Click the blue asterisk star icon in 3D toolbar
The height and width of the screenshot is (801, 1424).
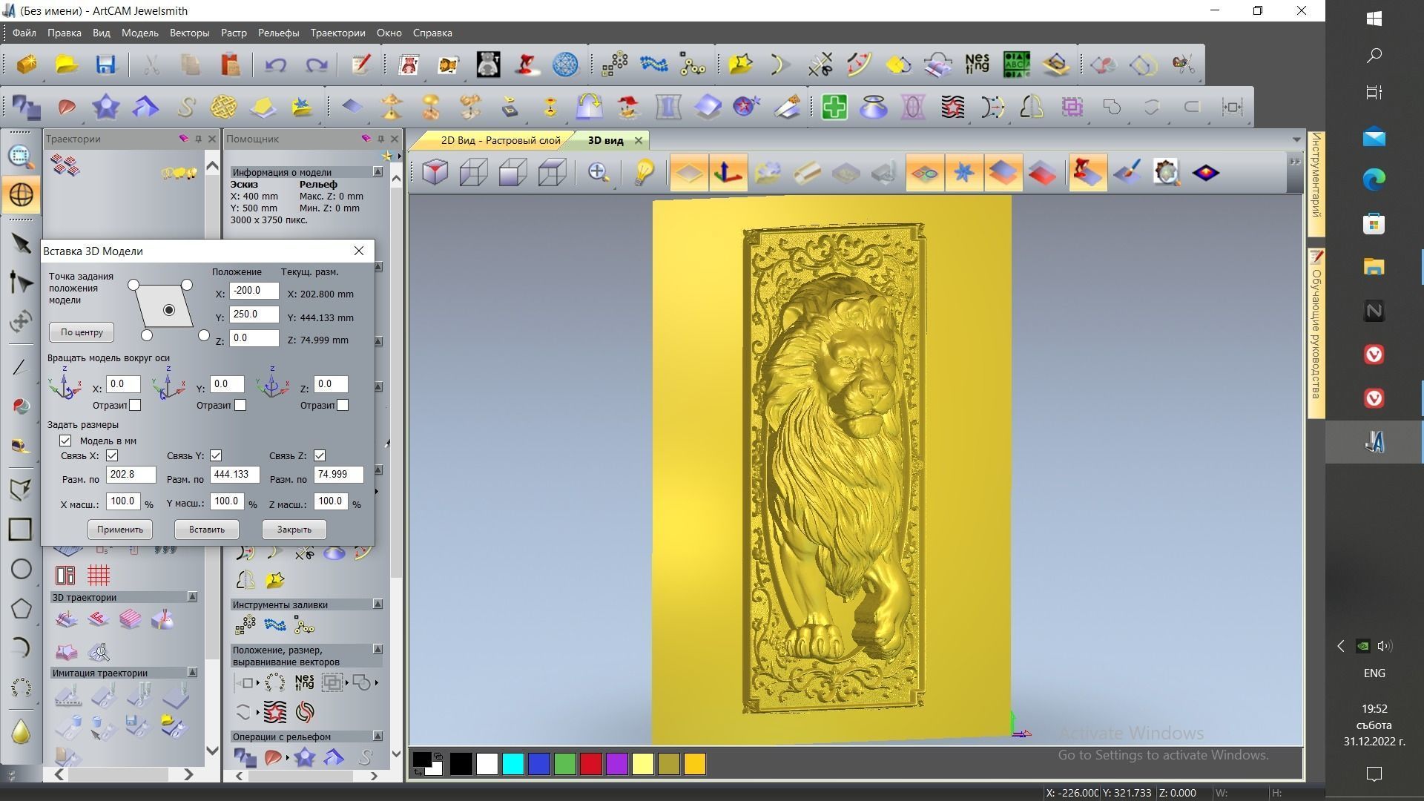point(963,173)
